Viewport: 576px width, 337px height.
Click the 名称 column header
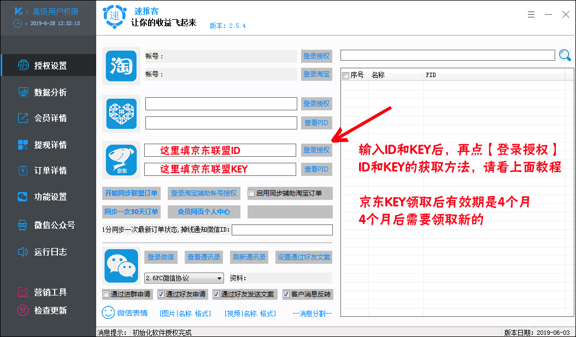396,75
